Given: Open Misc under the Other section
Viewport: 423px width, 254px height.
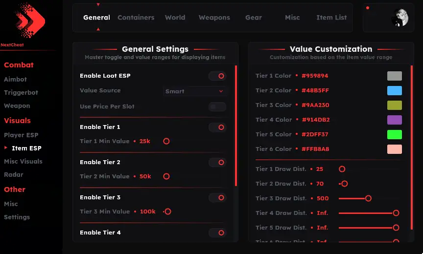Looking at the screenshot, I should 11,204.
